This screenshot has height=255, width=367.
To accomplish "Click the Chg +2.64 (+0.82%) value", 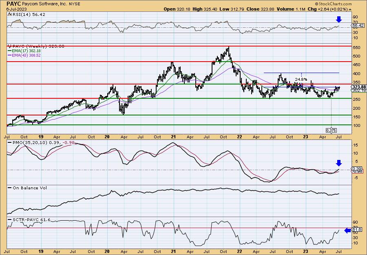I will (x=327, y=9).
